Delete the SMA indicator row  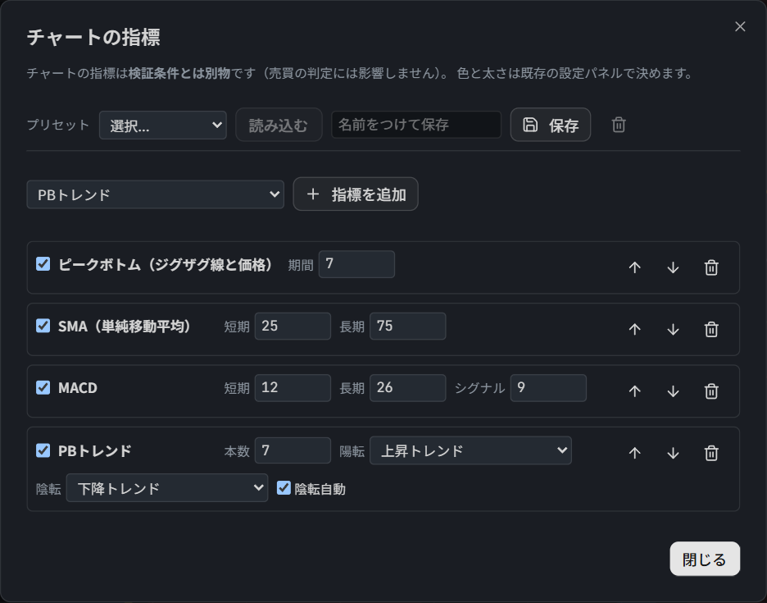pos(711,329)
